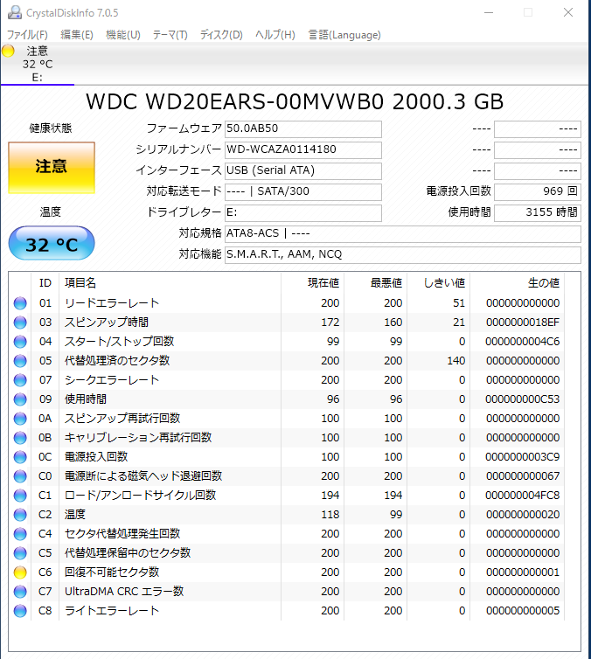Select current value 118 in temperature row
The width and height of the screenshot is (591, 659).
[x=330, y=515]
